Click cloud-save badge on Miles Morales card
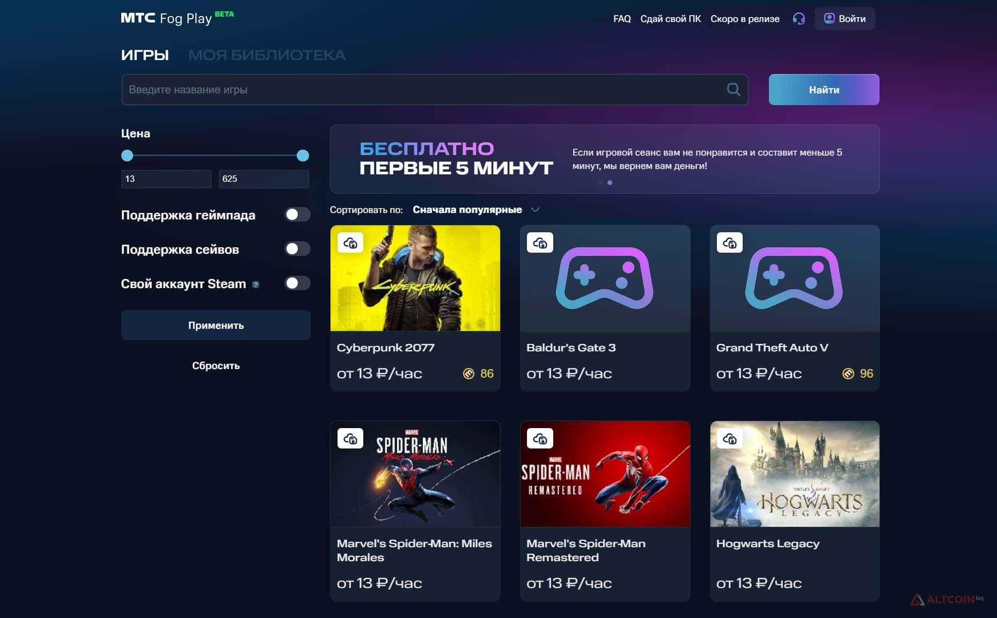 click(350, 439)
